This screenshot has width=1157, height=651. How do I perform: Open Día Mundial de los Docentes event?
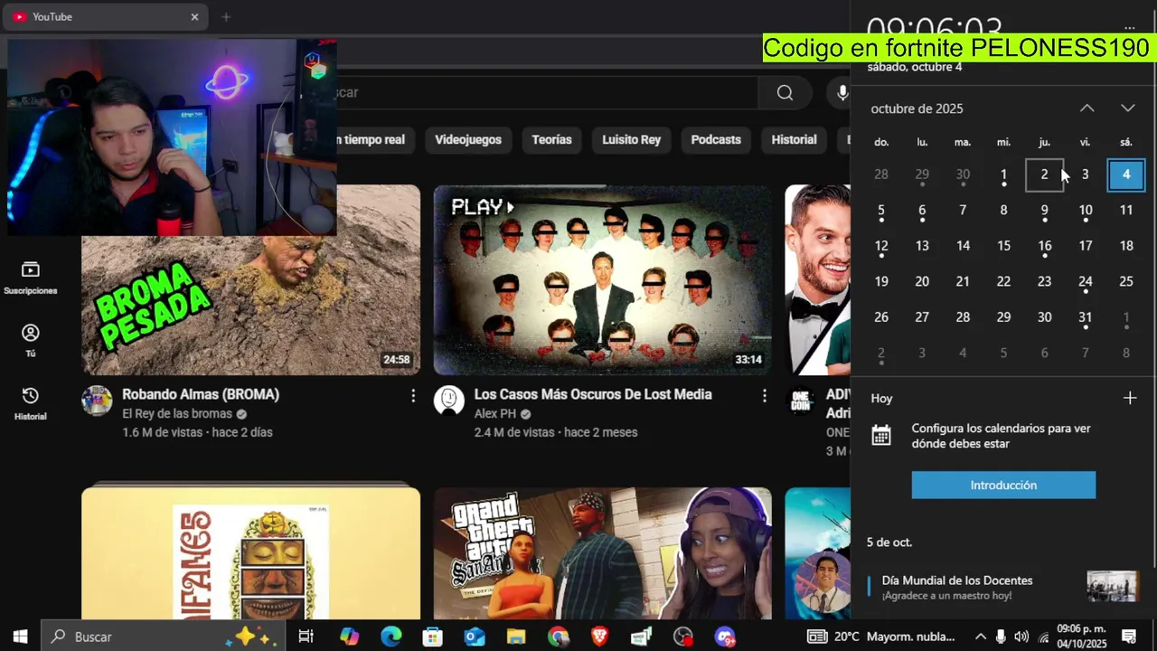(1002, 587)
